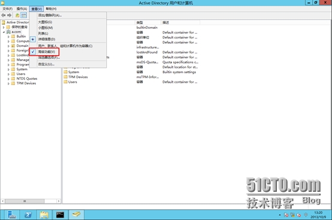
Task: Click the builtinDomain type cell
Action: click(147, 28)
